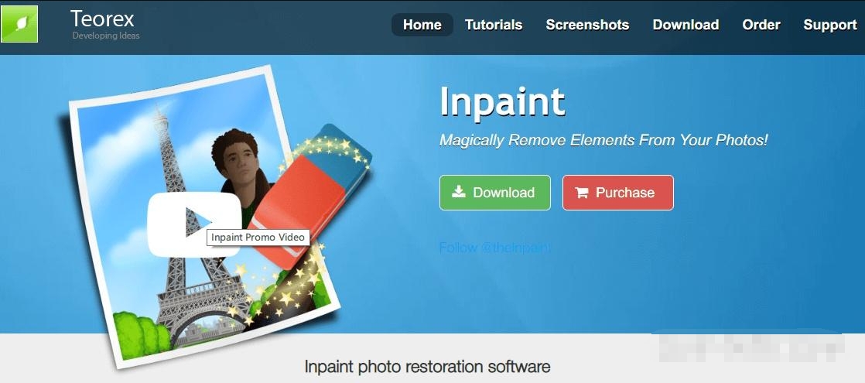Screen dimensions: 865x383
Task: Click the shopping cart icon on Purchase button
Action: (582, 193)
